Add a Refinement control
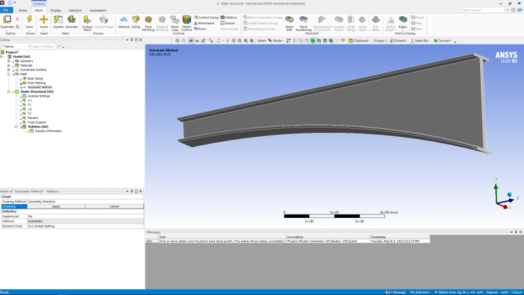This screenshot has width=524, height=295. point(204,23)
